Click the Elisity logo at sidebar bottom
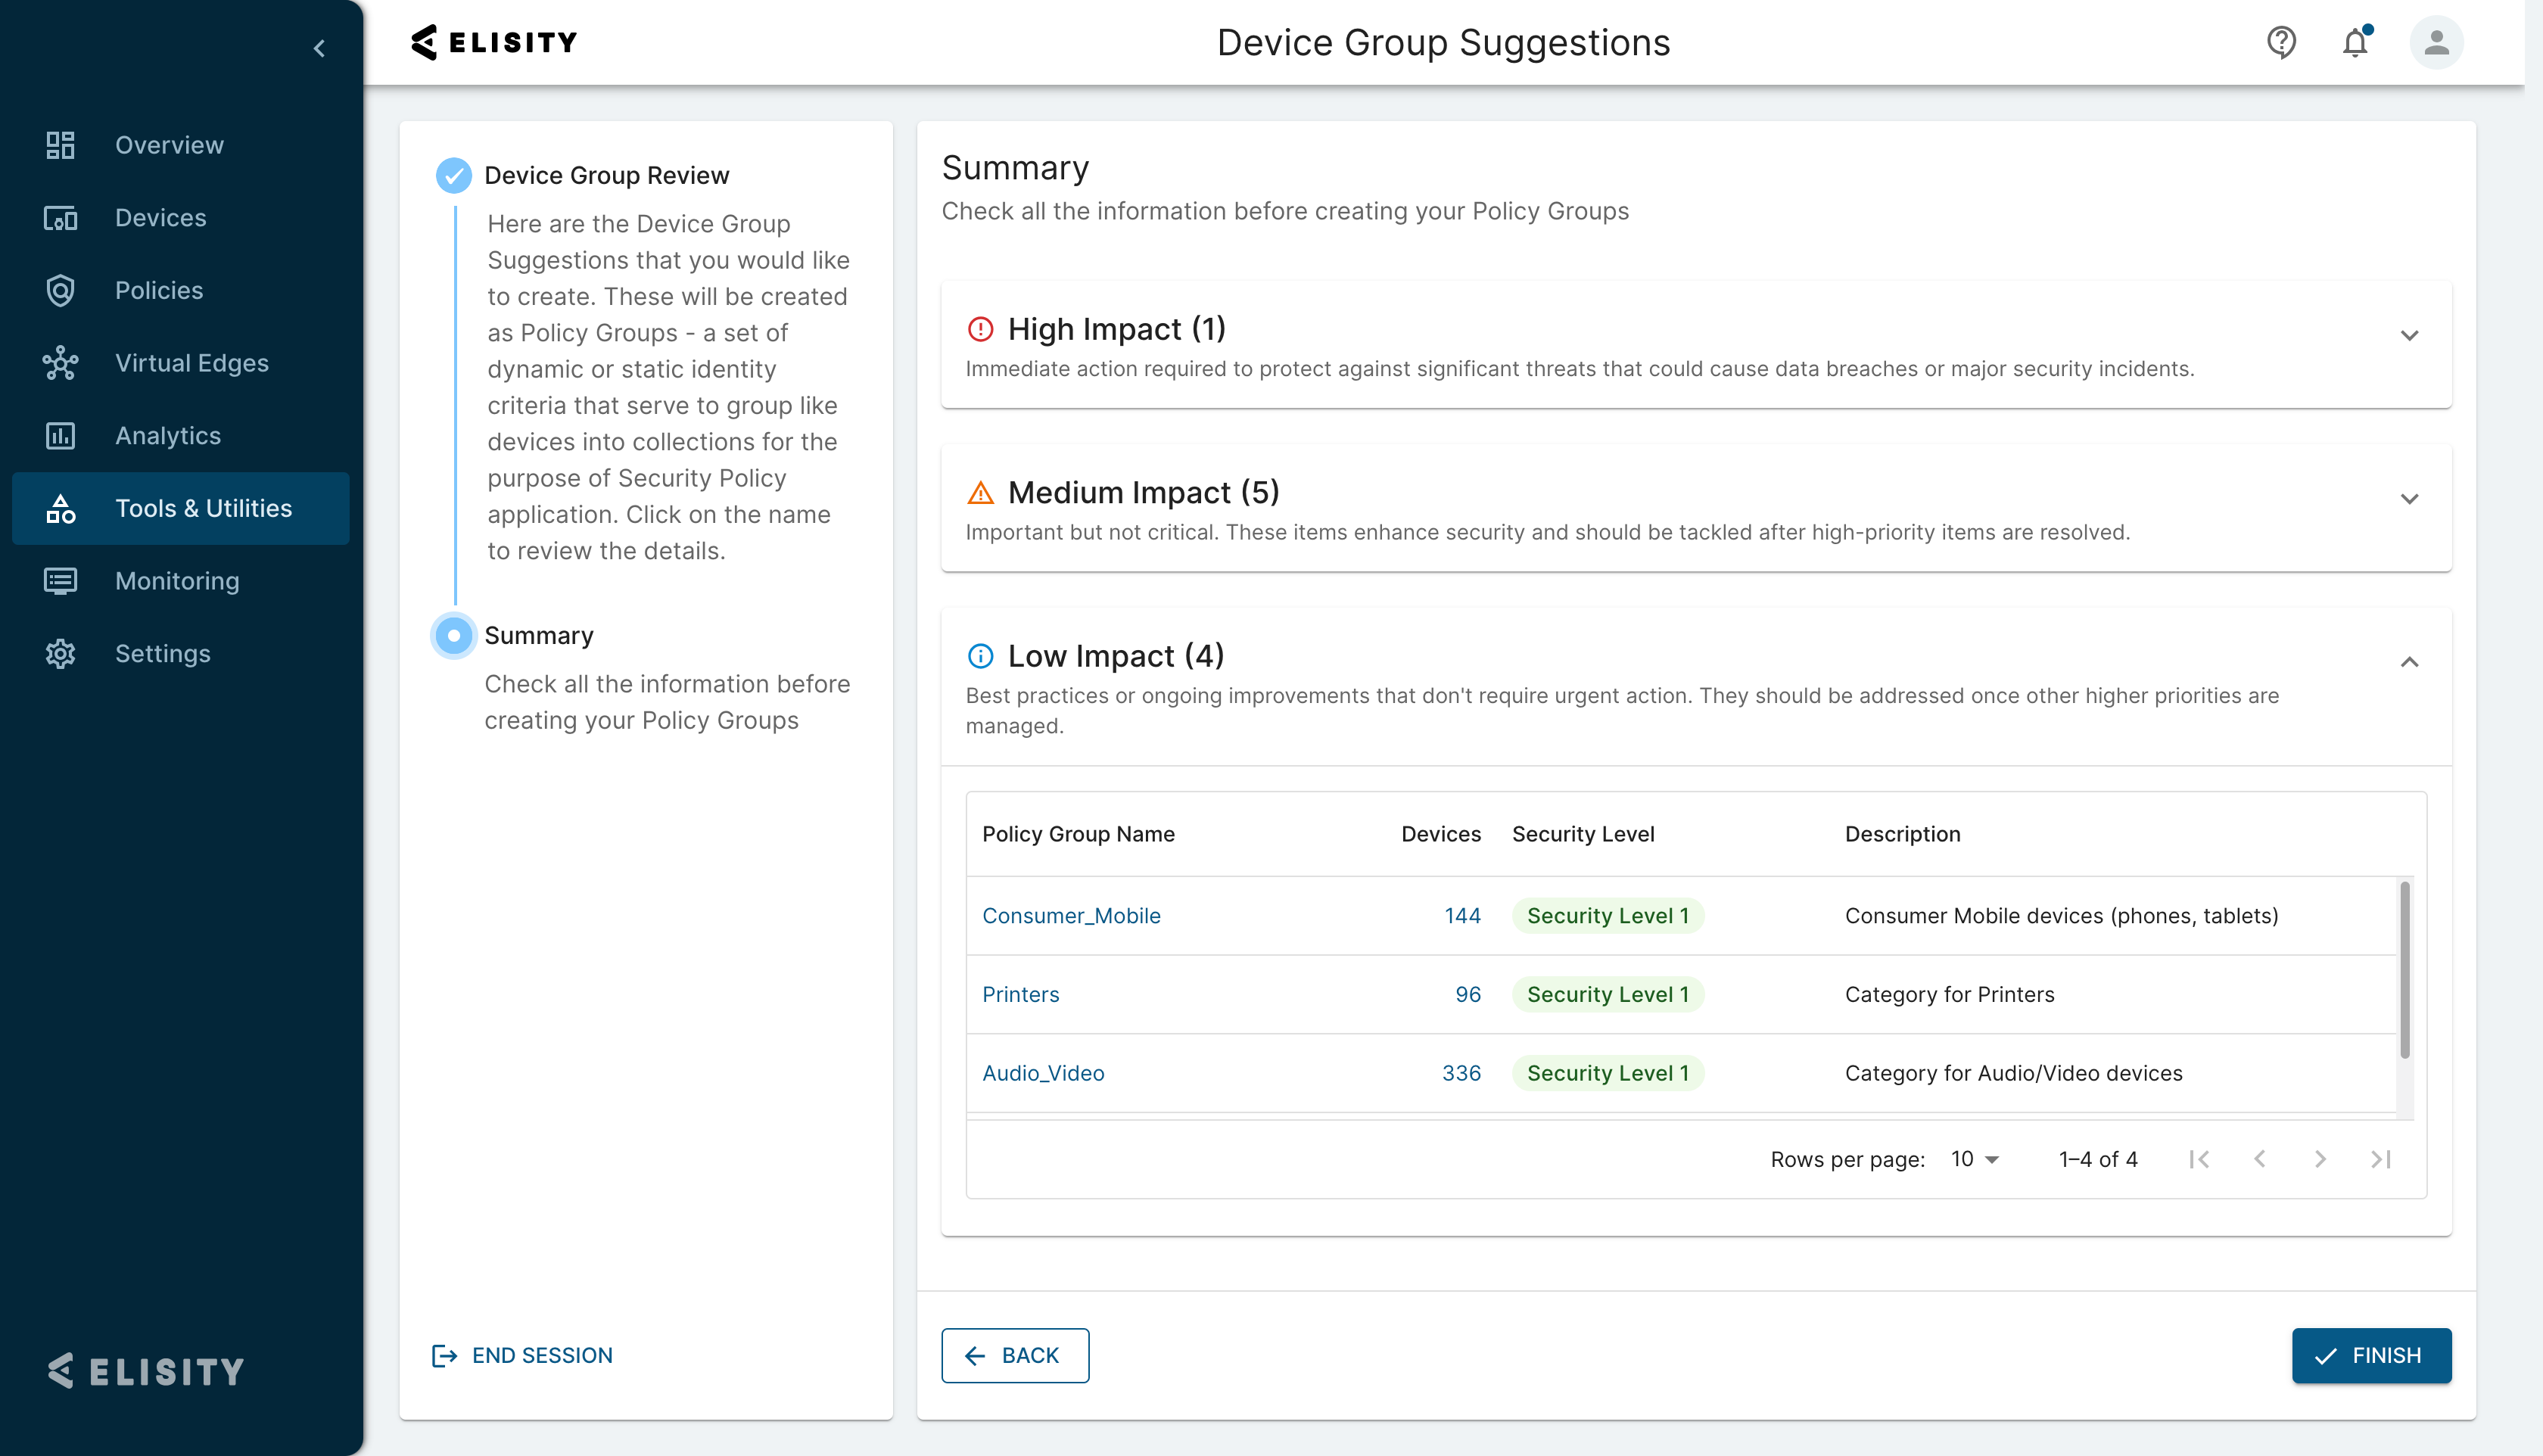The image size is (2543, 1456). tap(146, 1371)
